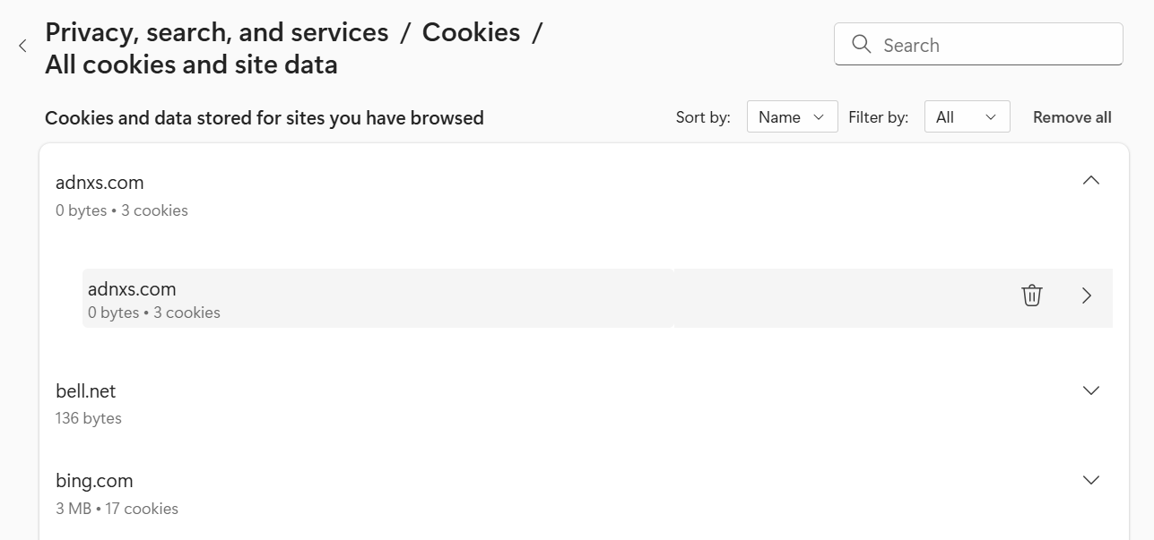
Task: Delete adnxs.com cookies with trash icon
Action: 1032,296
